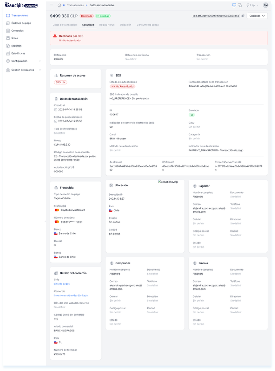
Task: Click calendar icon beside Fecha de procesamiento
Action: (x=56, y=121)
